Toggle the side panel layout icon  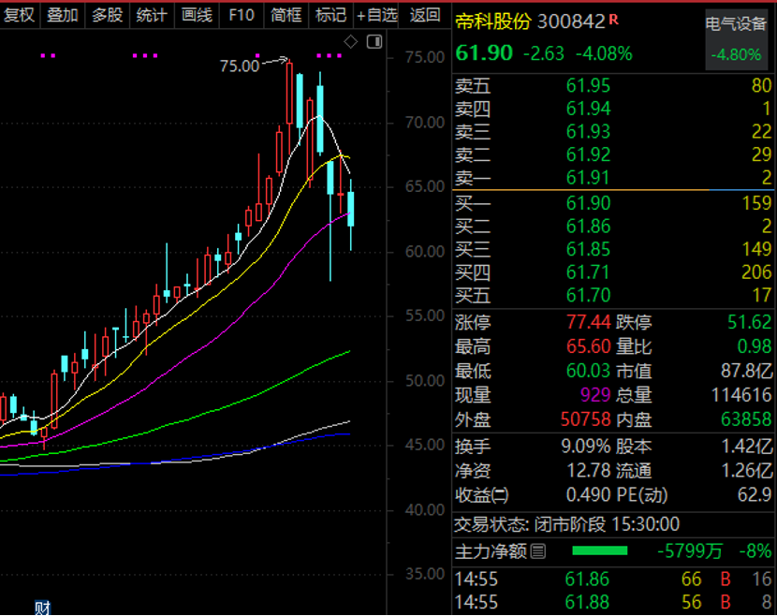[374, 41]
